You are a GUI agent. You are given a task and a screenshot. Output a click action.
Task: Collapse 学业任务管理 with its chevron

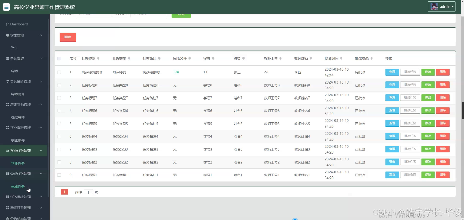point(41,151)
